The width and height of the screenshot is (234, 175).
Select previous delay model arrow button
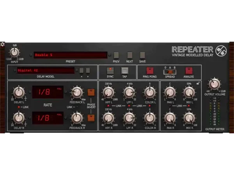(82, 70)
